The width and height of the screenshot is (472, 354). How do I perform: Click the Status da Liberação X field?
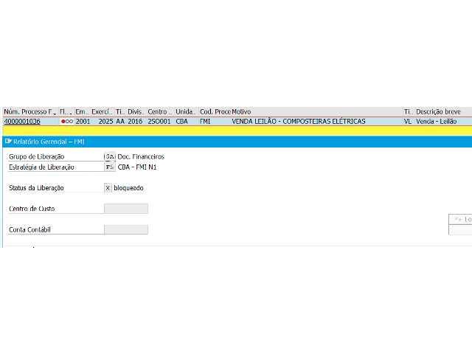pyautogui.click(x=108, y=188)
